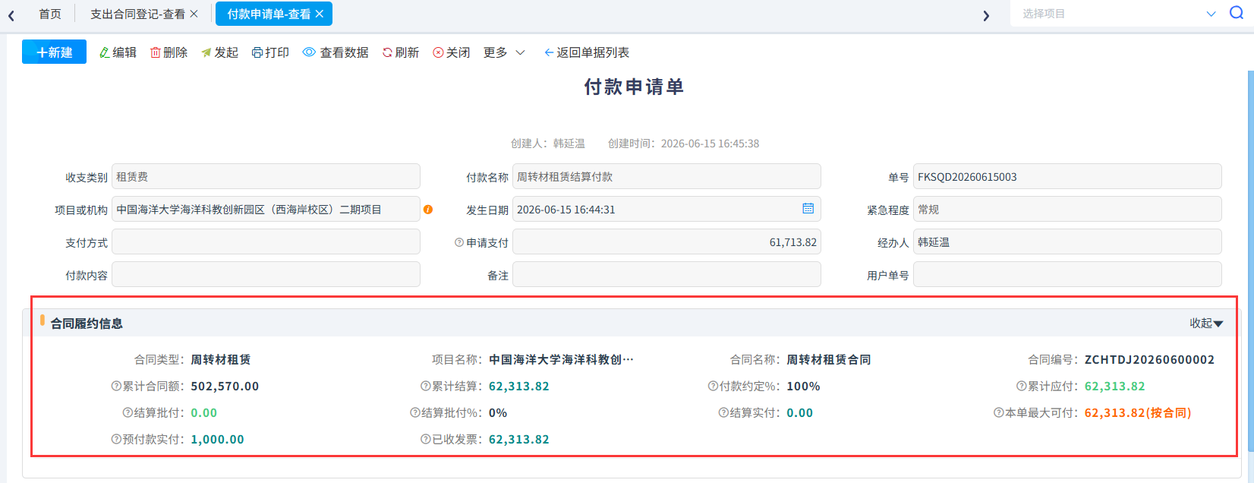Expand the 更多 menu
1254x483 pixels.
pos(504,52)
